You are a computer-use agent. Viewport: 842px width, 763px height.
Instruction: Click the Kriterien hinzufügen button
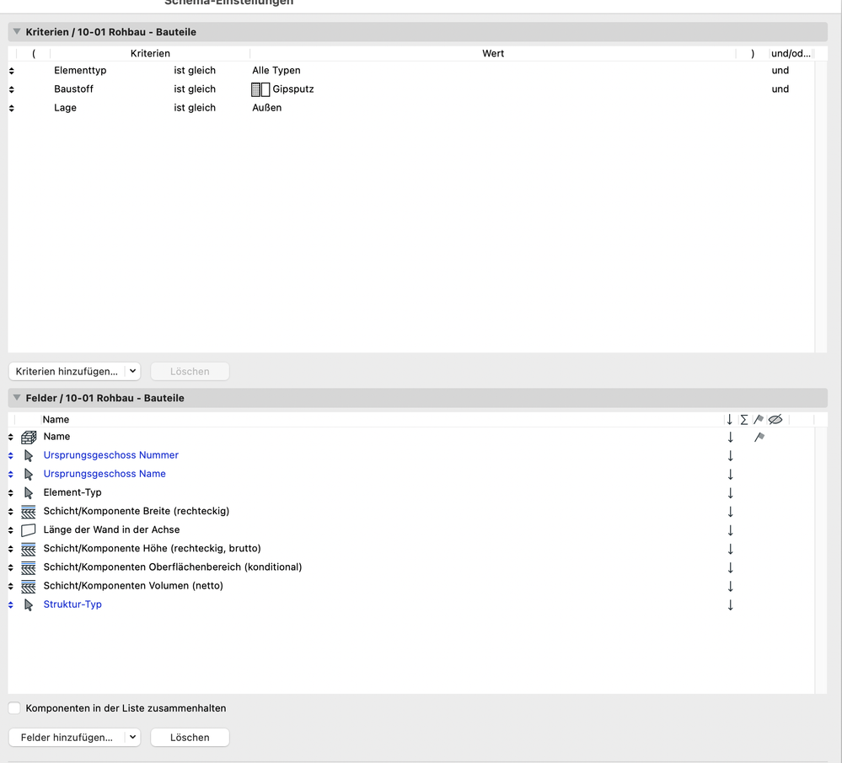point(67,371)
